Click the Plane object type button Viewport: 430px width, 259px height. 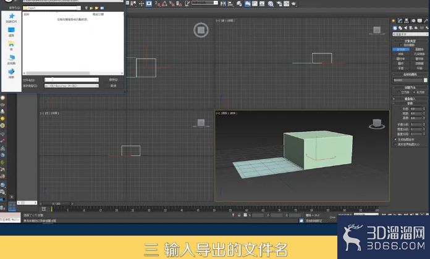419,68
